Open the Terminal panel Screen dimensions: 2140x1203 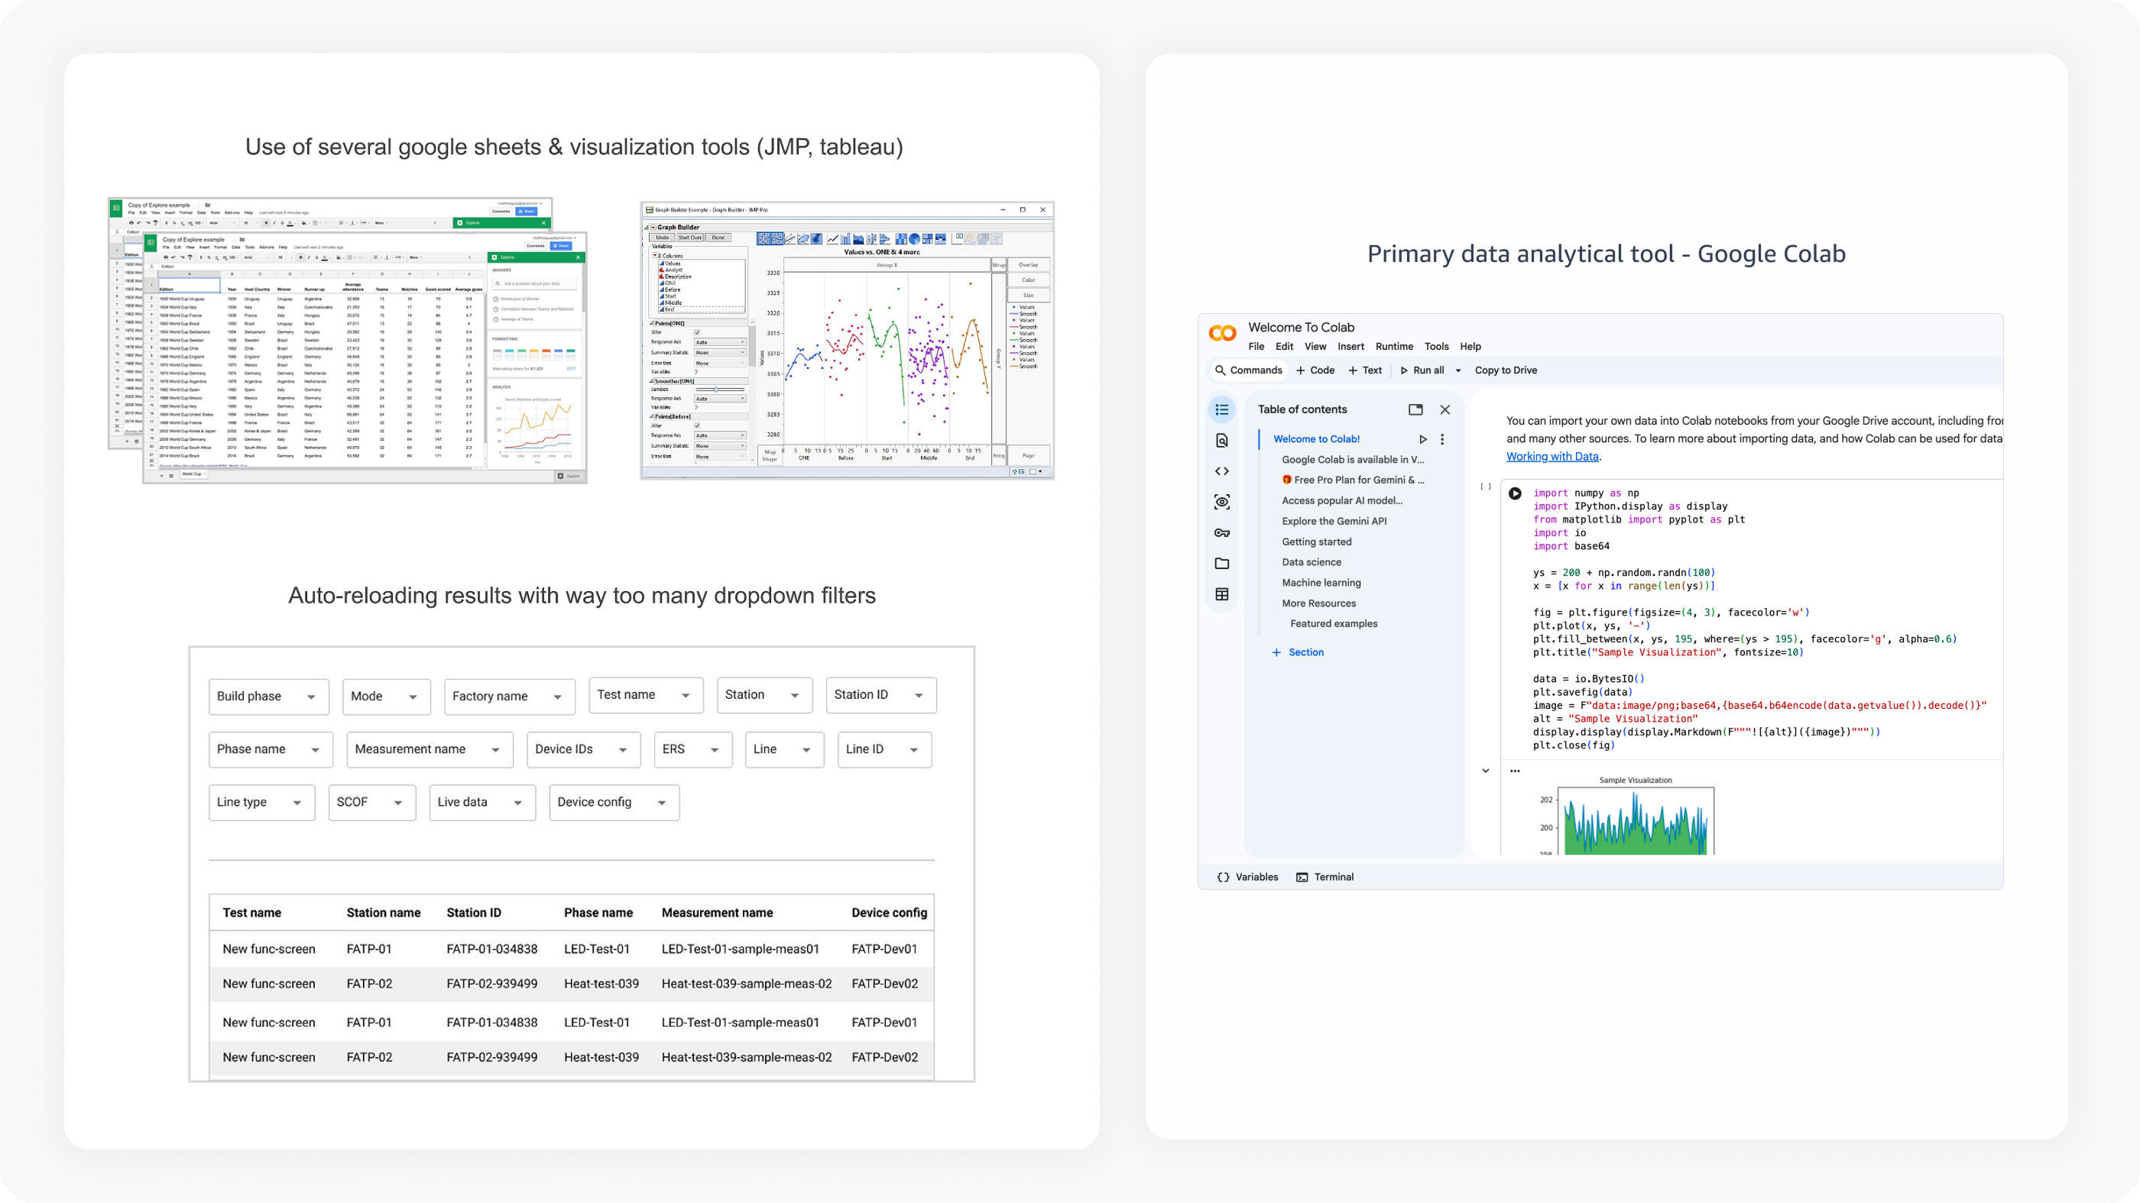1325,877
